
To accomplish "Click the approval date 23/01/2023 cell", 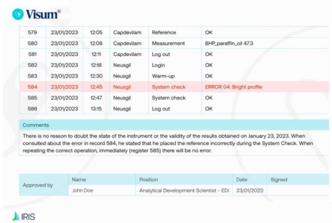I will (250, 191).
